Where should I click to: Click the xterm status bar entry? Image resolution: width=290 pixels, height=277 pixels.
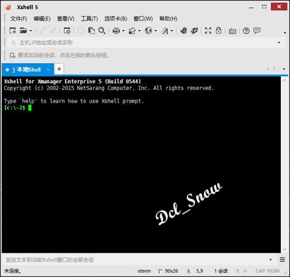point(144,271)
